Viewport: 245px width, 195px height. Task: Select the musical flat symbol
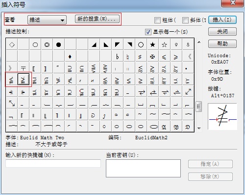click(x=118, y=57)
